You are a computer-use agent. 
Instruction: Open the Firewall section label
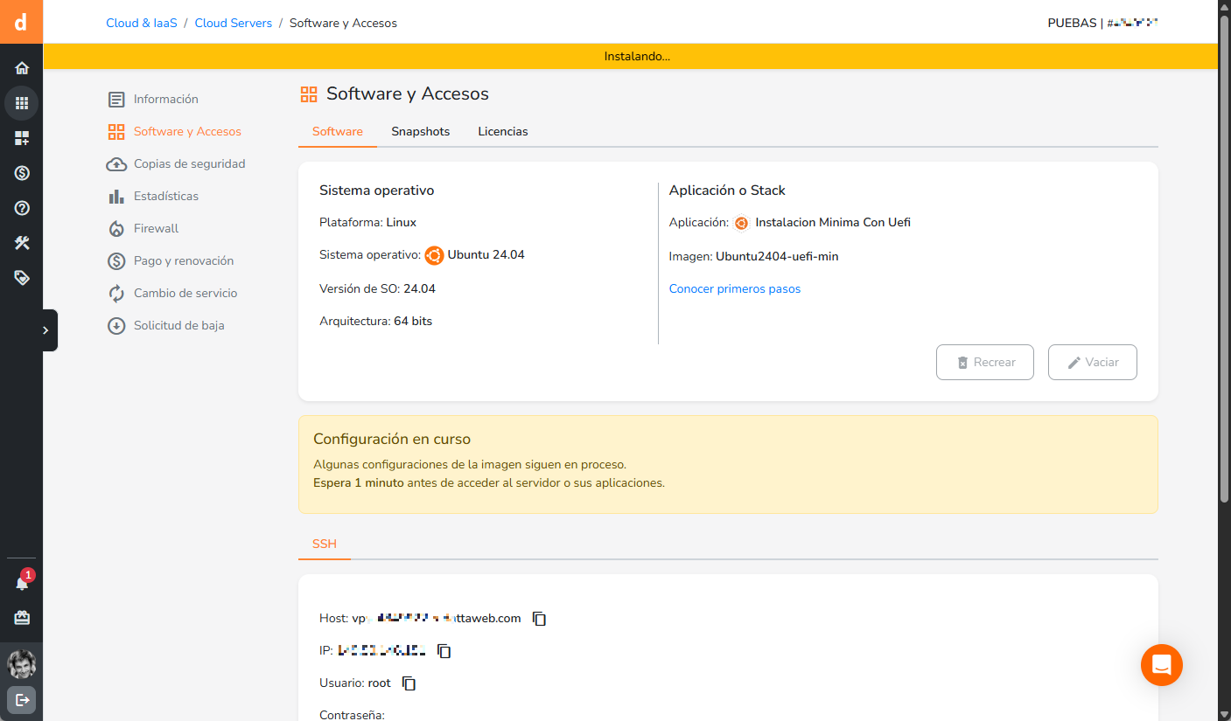[x=156, y=229]
